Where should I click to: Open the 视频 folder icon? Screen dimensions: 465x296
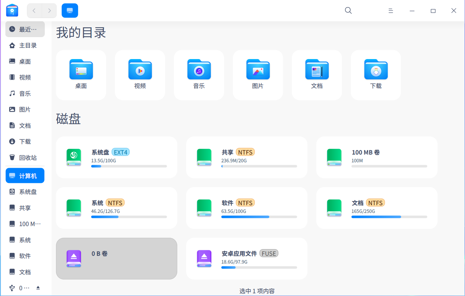click(140, 69)
